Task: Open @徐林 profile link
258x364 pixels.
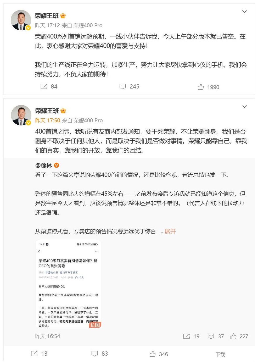Action: [44, 166]
